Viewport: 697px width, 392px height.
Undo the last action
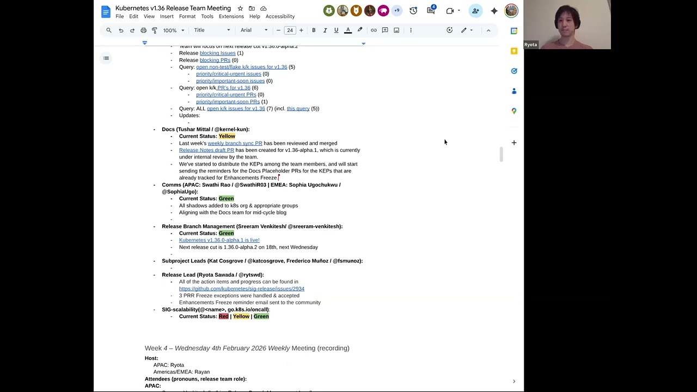[x=121, y=30]
